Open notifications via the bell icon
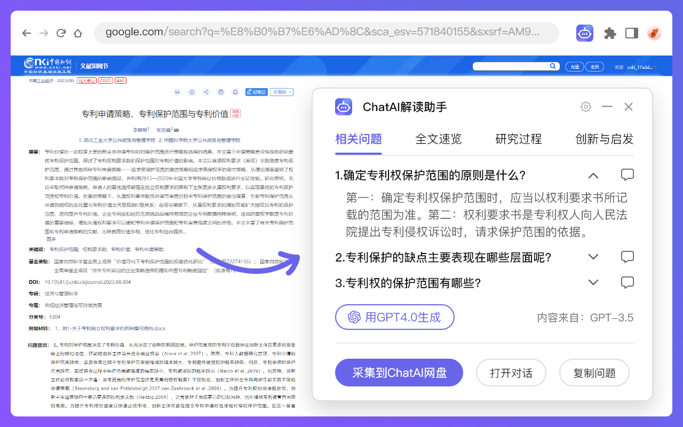 pyautogui.click(x=235, y=92)
